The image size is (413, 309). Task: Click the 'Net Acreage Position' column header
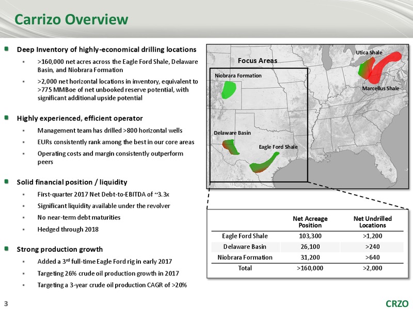point(310,222)
